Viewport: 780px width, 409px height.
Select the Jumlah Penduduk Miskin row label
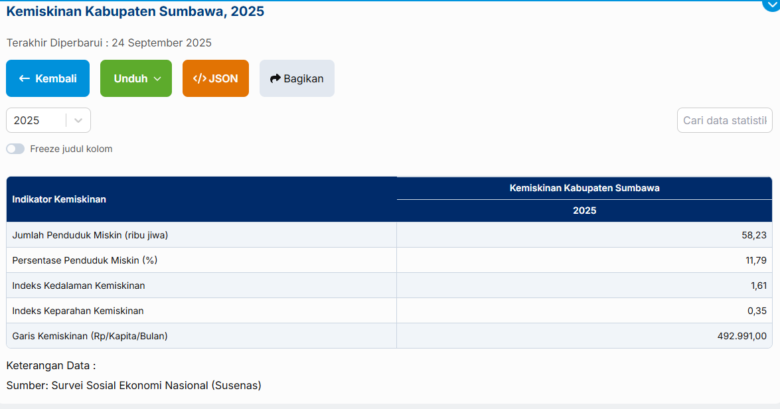[90, 235]
